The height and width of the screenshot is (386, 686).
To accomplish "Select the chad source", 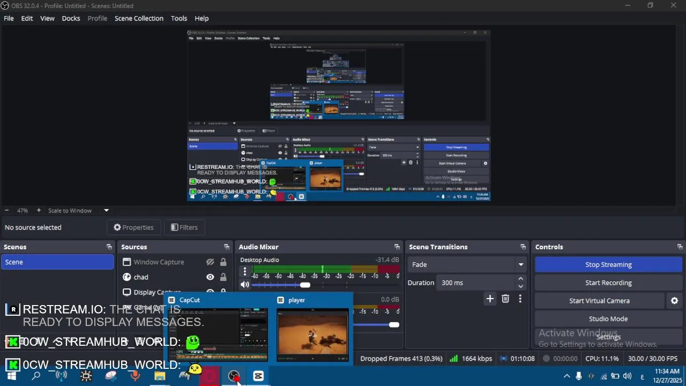I will coord(141,277).
